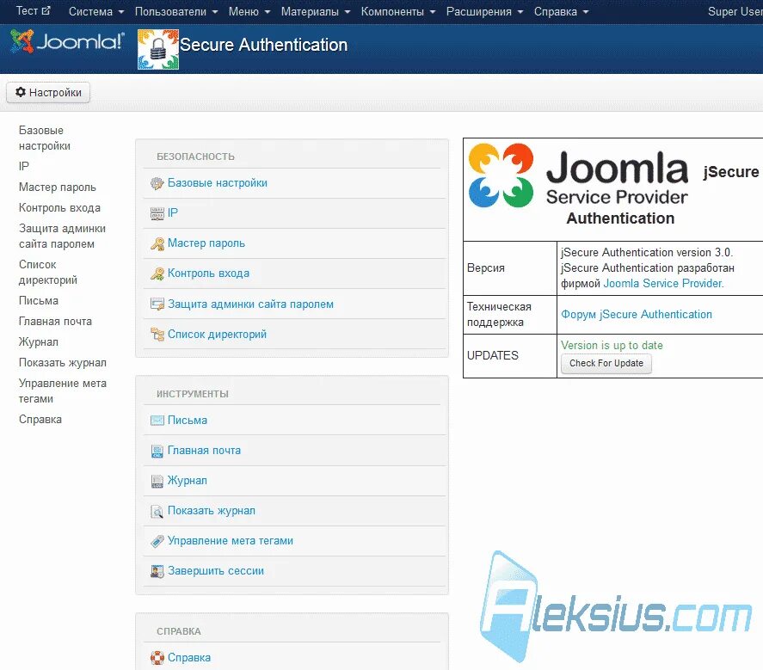Open Список директорий link in panel

217,335
